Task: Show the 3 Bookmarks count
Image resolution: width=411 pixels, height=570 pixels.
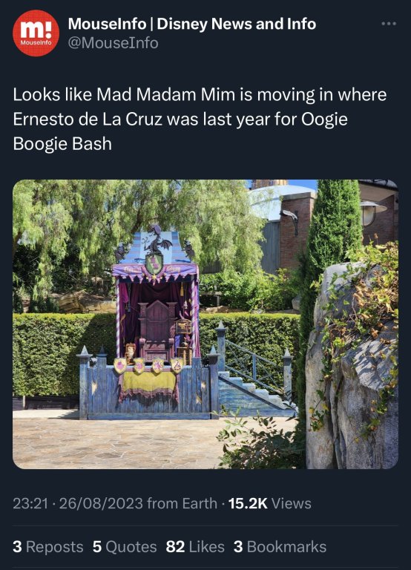Action: click(x=280, y=547)
